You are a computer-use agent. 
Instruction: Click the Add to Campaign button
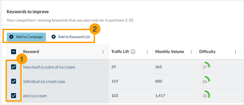click(x=26, y=37)
